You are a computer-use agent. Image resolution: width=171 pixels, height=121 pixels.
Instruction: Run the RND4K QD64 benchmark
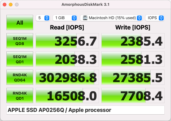coord(20,77)
